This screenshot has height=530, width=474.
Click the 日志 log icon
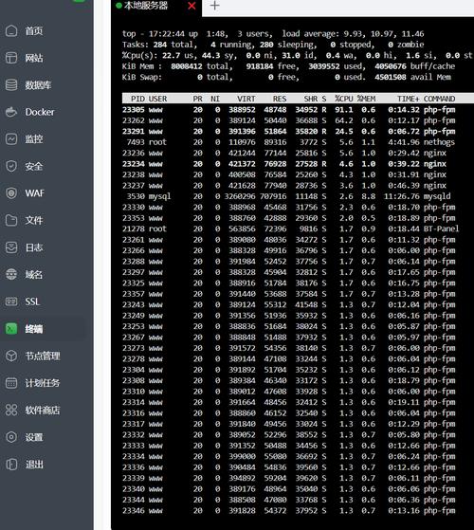coord(11,247)
